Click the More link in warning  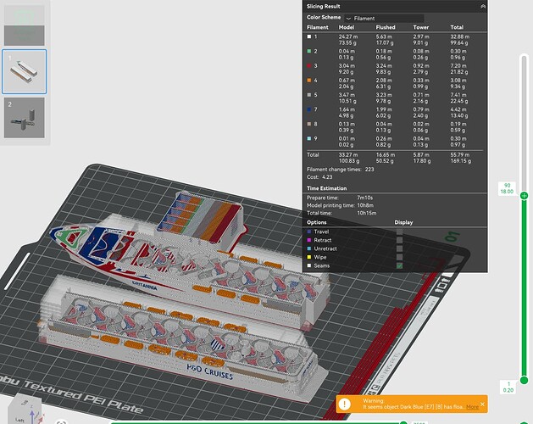pyautogui.click(x=472, y=407)
